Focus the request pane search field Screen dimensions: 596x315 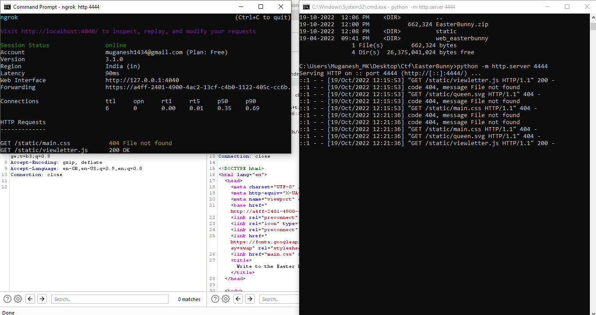109,299
